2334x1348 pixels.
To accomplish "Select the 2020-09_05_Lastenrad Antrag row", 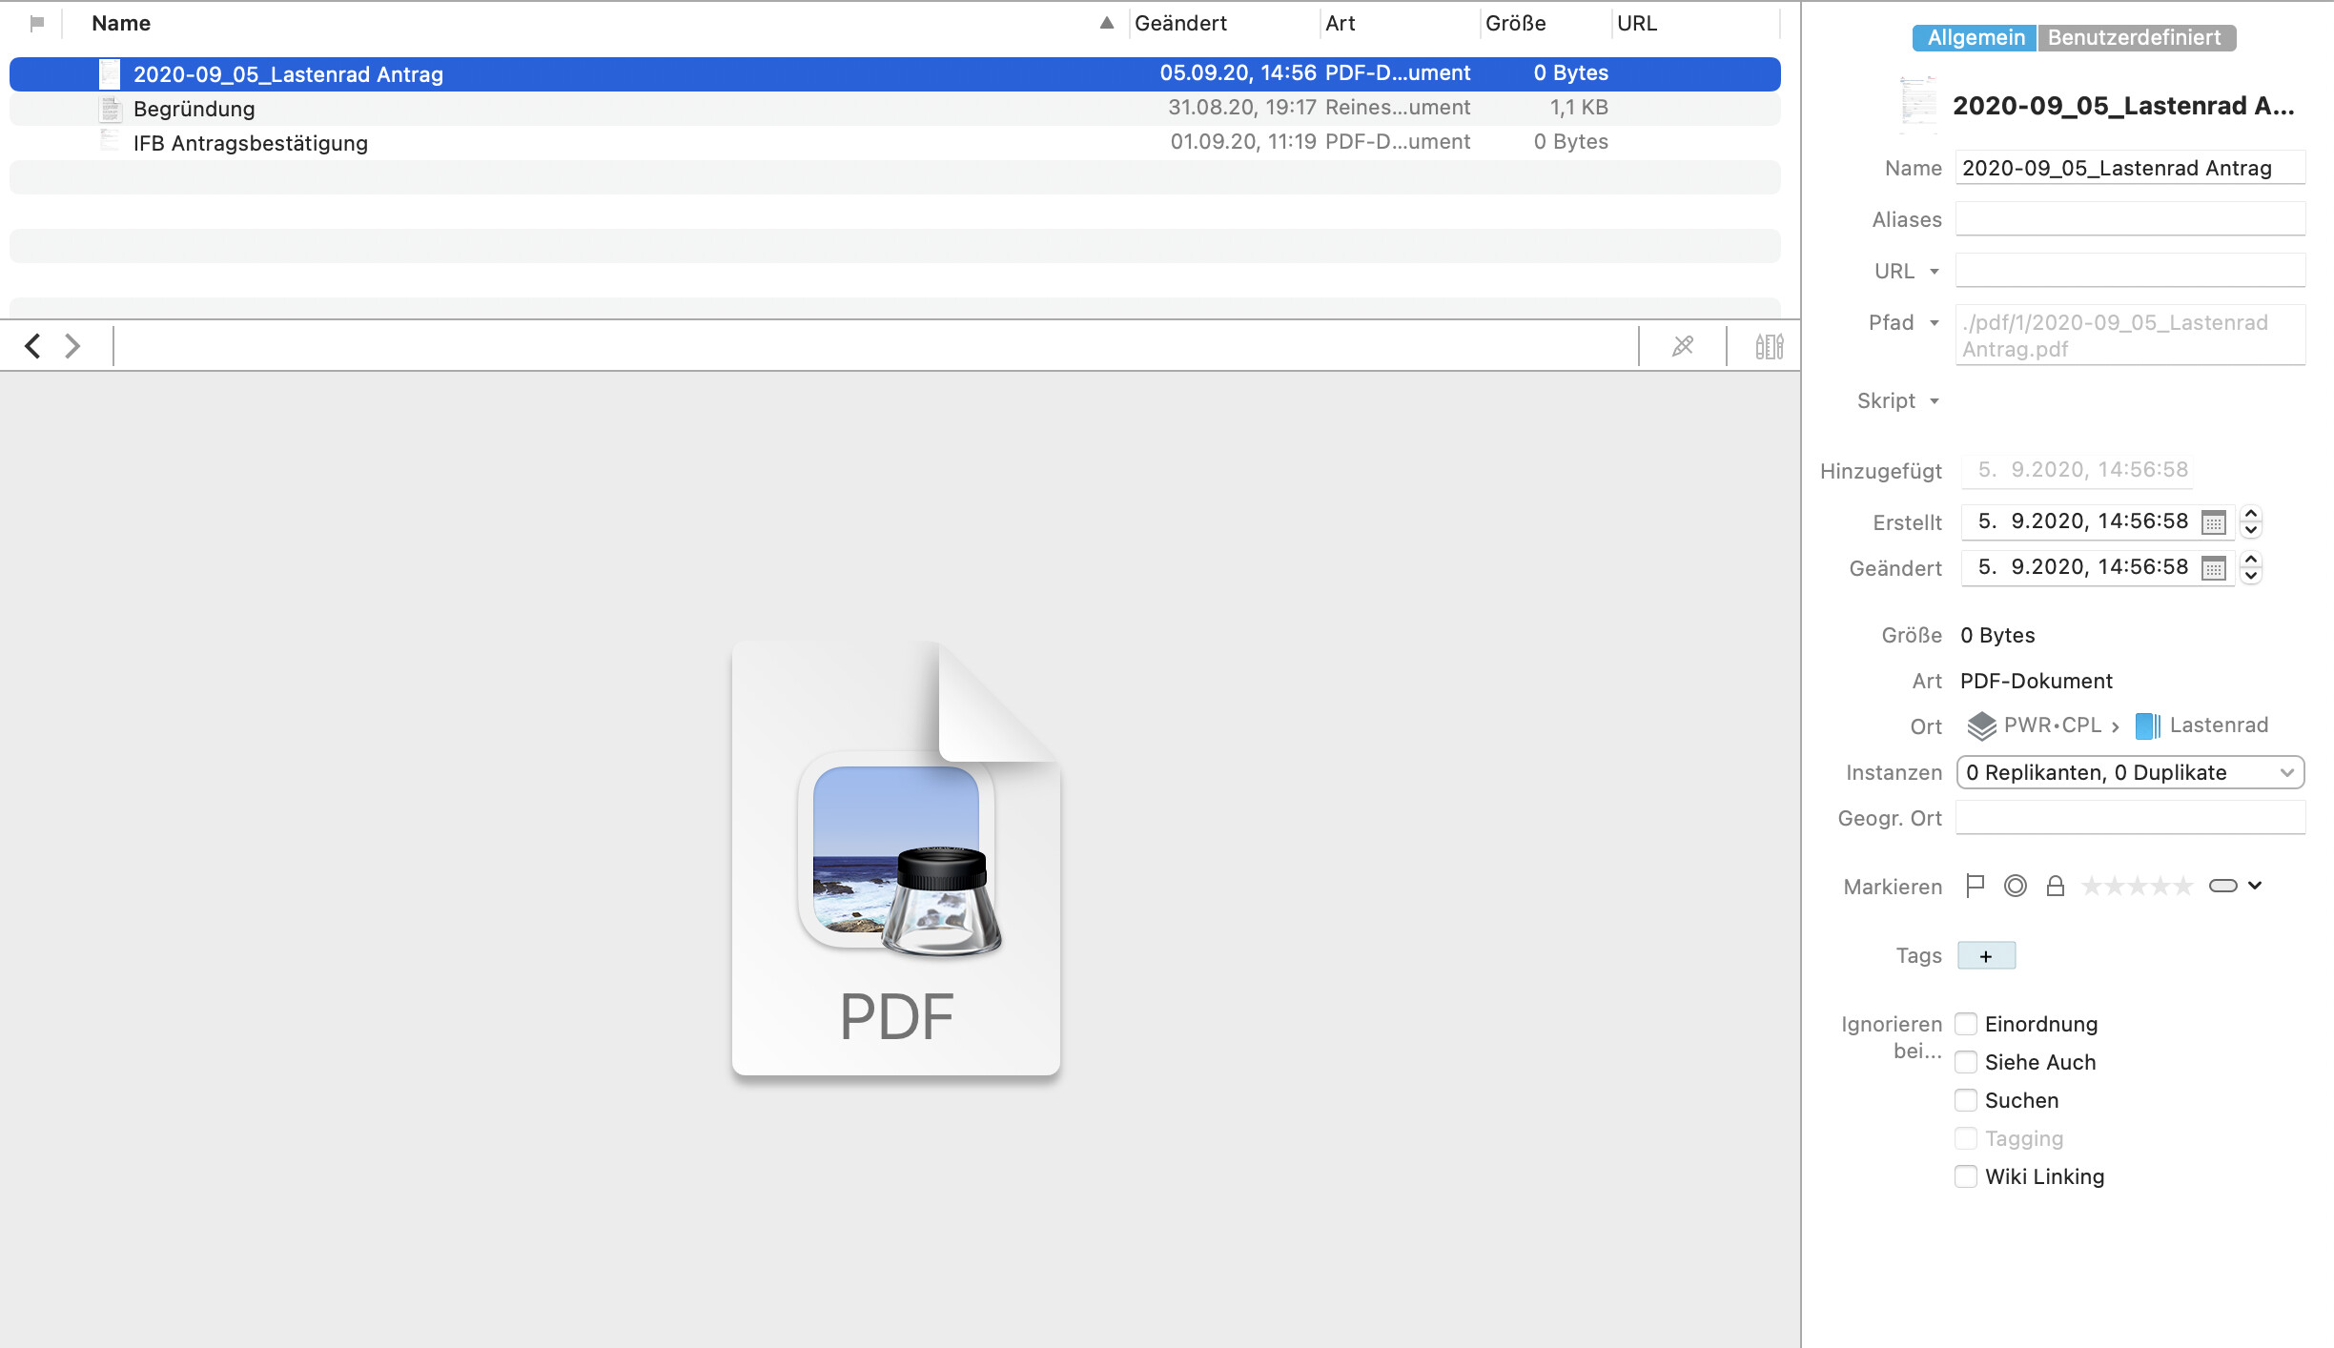I will coord(895,74).
